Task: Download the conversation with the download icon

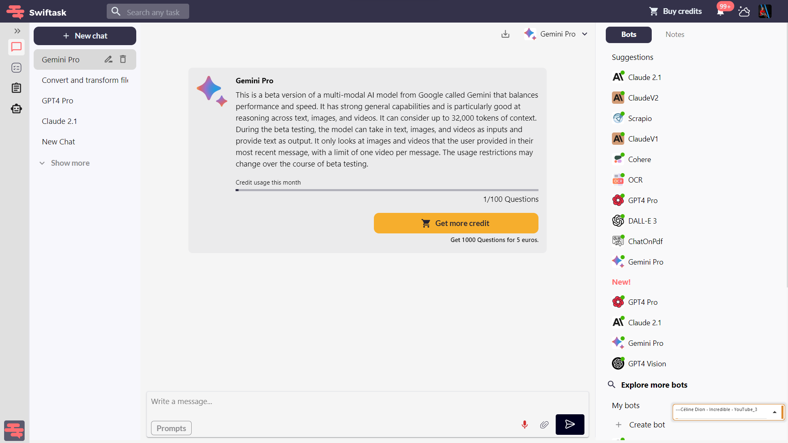Action: [505, 34]
